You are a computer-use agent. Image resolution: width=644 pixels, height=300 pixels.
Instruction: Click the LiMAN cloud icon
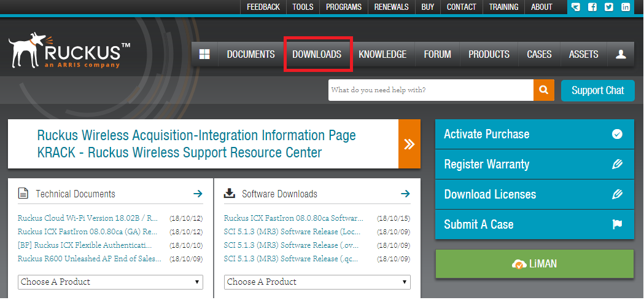(x=519, y=264)
